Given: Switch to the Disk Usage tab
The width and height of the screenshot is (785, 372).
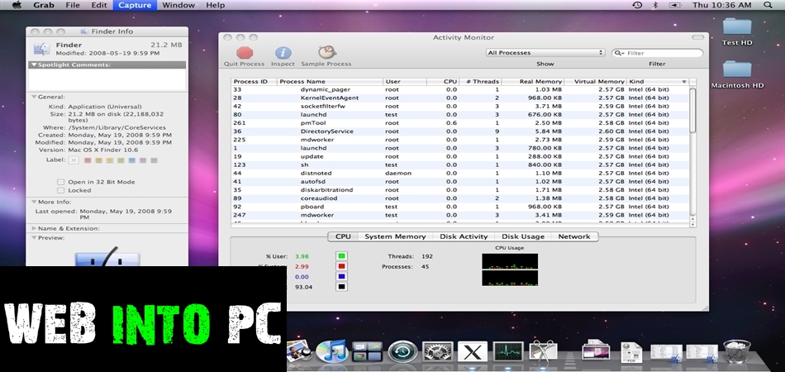Looking at the screenshot, I should coord(523,236).
